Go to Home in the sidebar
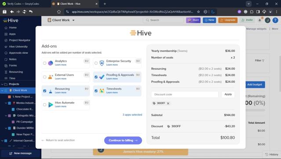The image size is (281, 159). click(13, 28)
